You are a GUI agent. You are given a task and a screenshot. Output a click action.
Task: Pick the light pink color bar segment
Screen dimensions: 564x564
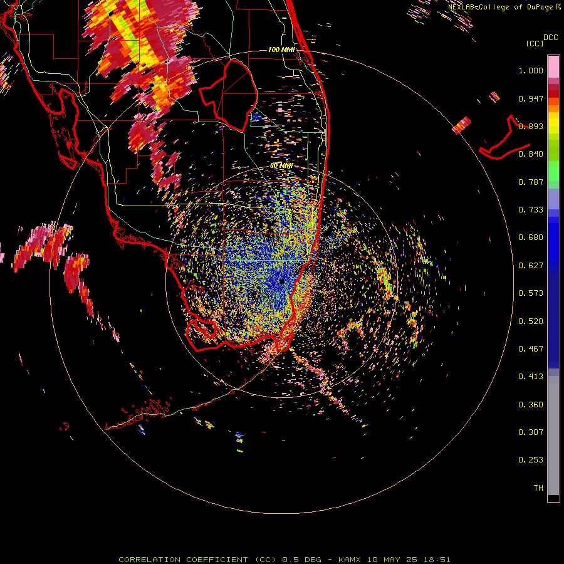[553, 66]
